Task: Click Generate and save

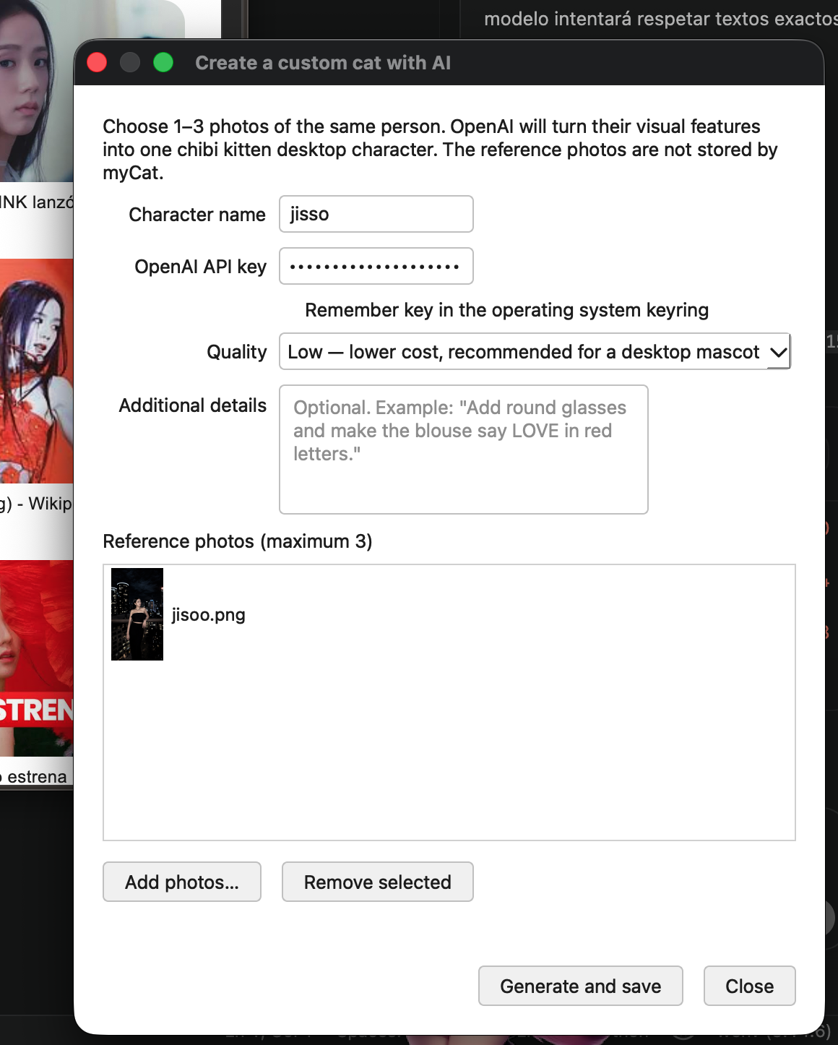Action: pyautogui.click(x=581, y=986)
